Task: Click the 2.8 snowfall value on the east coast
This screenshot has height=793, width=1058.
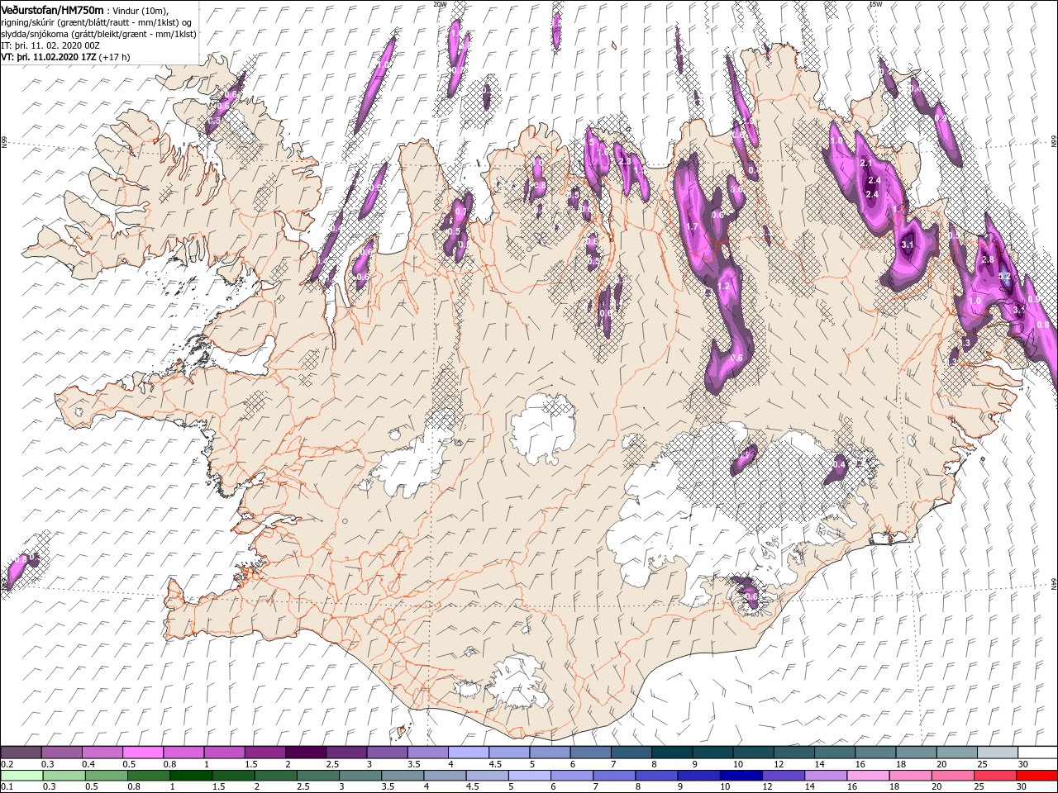Action: pos(987,259)
